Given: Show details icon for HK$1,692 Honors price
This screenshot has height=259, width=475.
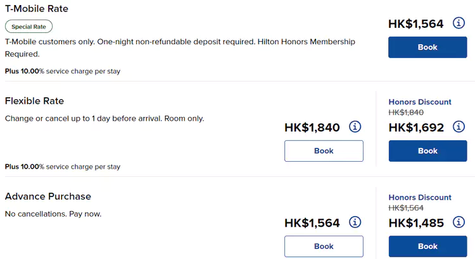Looking at the screenshot, I should click(459, 127).
